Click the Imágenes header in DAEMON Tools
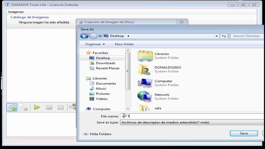The image size is (265, 149). click(x=16, y=12)
